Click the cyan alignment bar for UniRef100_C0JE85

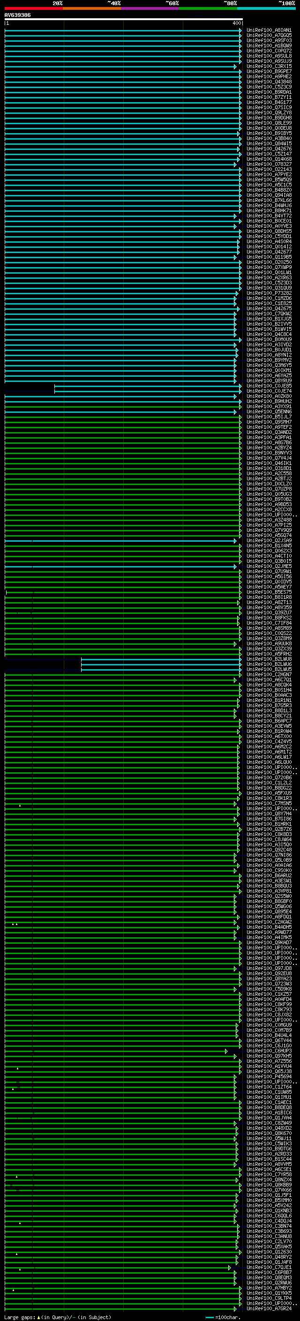pos(148,386)
